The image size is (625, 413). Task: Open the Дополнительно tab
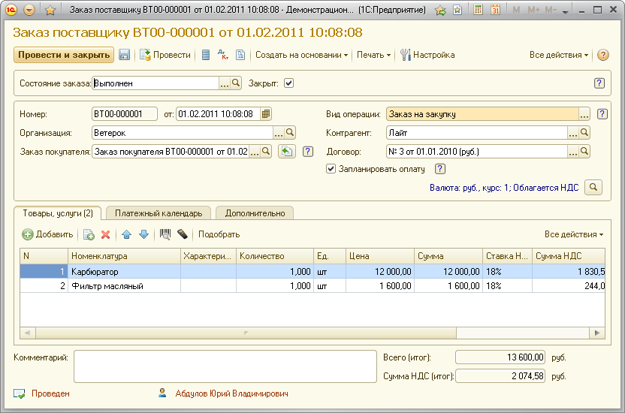pos(255,213)
